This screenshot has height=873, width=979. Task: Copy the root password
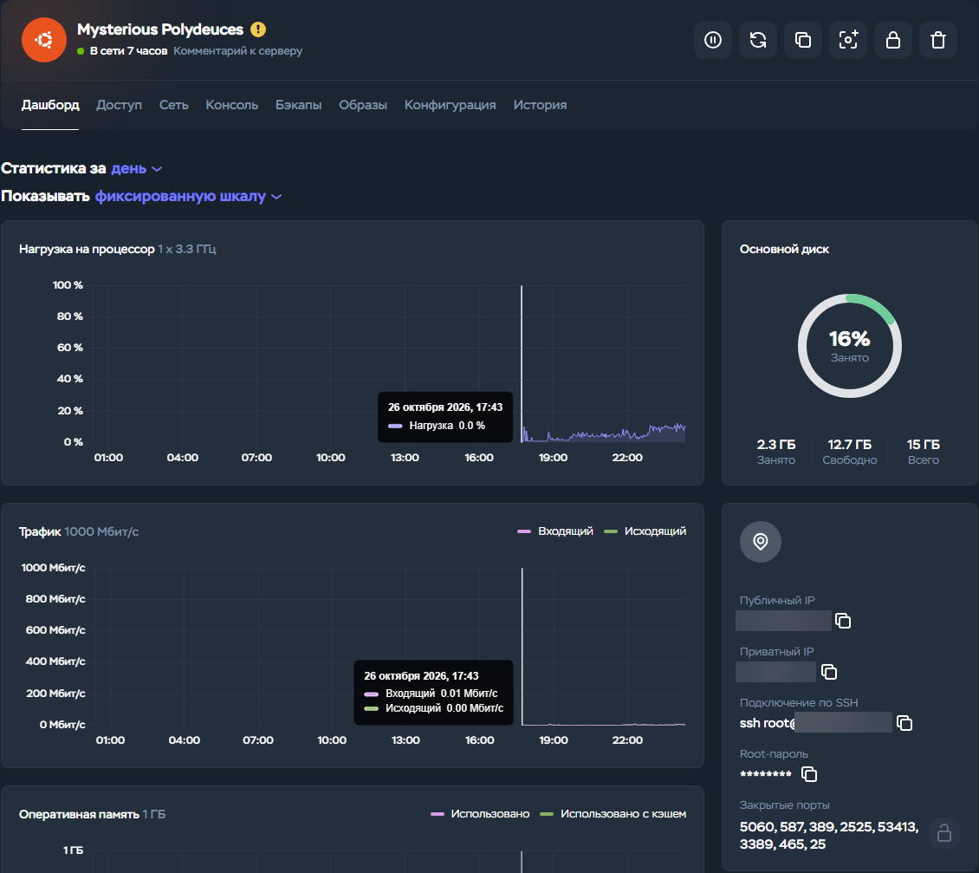(809, 774)
